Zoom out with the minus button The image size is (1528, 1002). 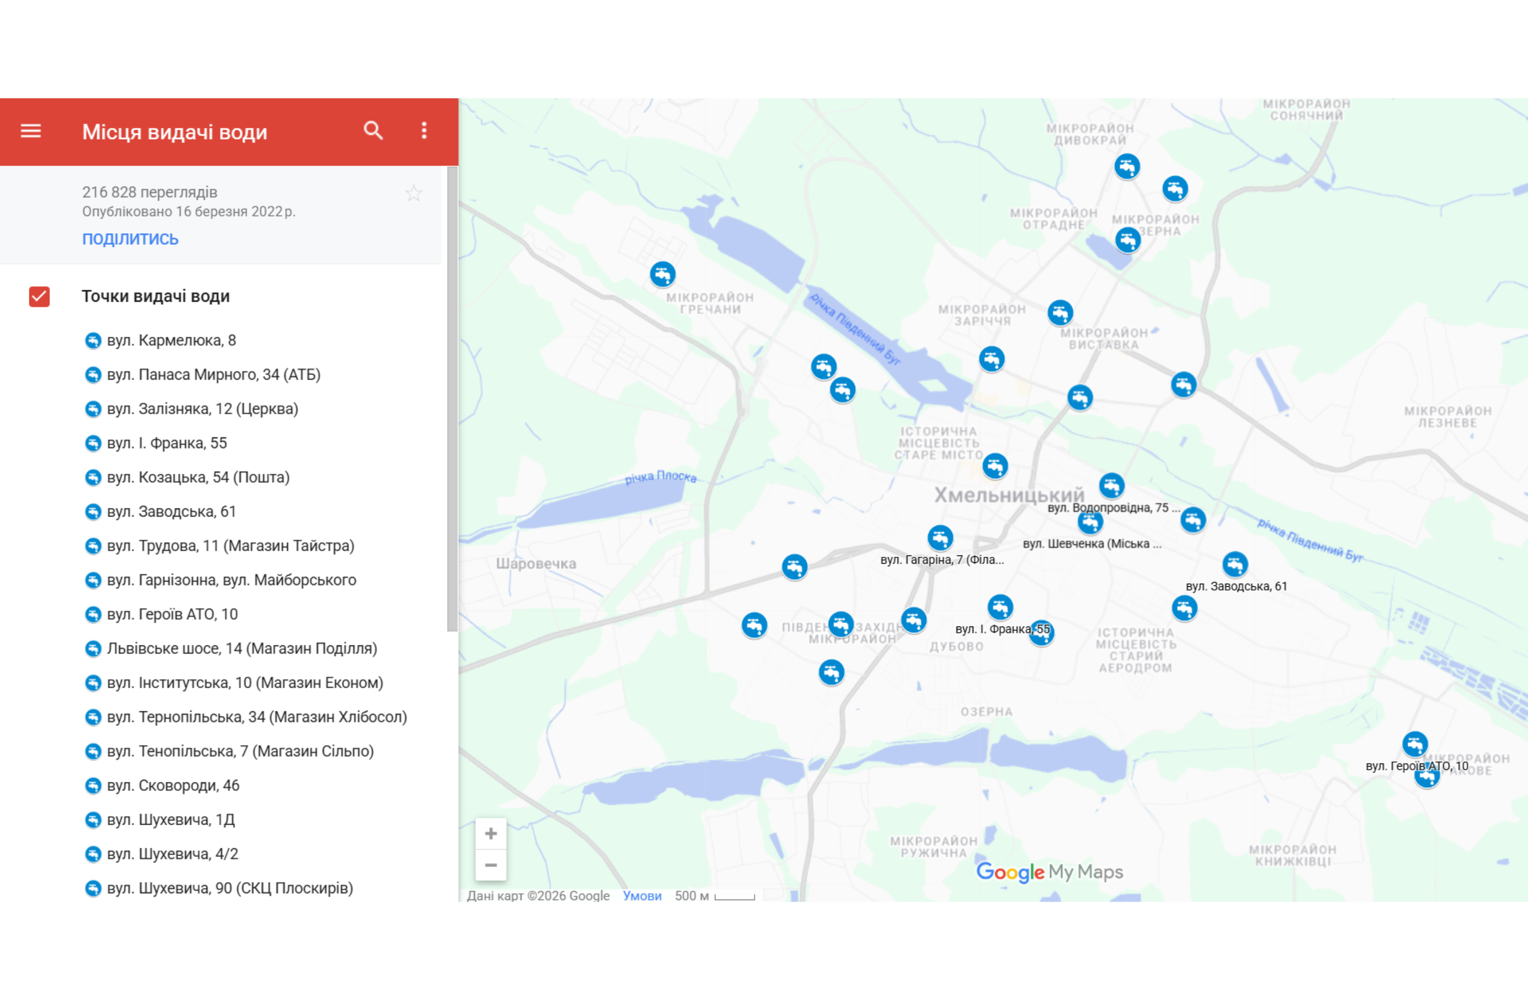[490, 865]
